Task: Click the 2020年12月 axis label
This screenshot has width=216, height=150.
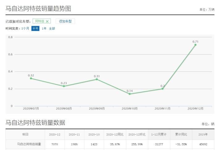Action: 195,109
